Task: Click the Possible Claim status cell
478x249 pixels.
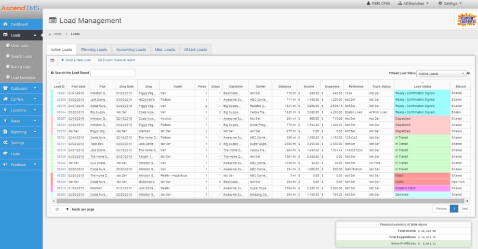Action: point(422,188)
